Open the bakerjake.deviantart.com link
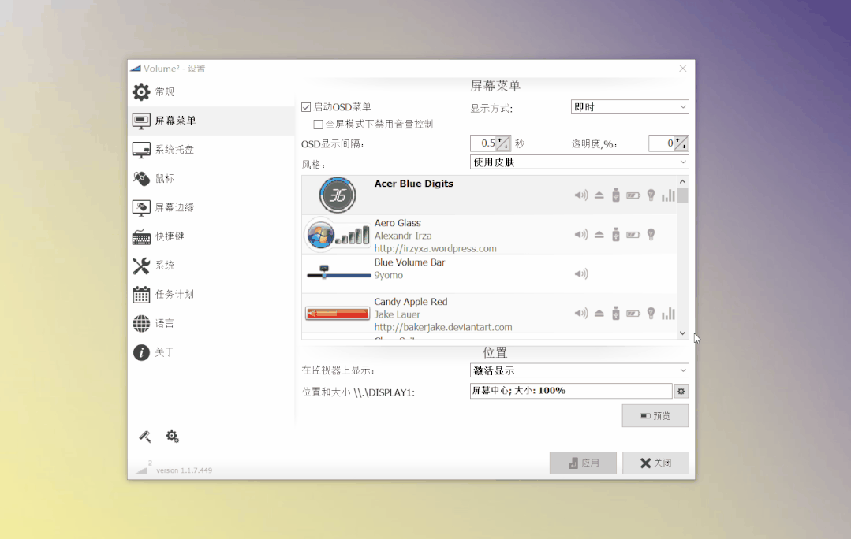The height and width of the screenshot is (539, 851). coord(442,326)
